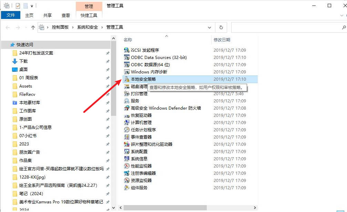The image size is (347, 212).
Task: Click 系统和安全 in the address breadcrumb
Action: pos(88,27)
